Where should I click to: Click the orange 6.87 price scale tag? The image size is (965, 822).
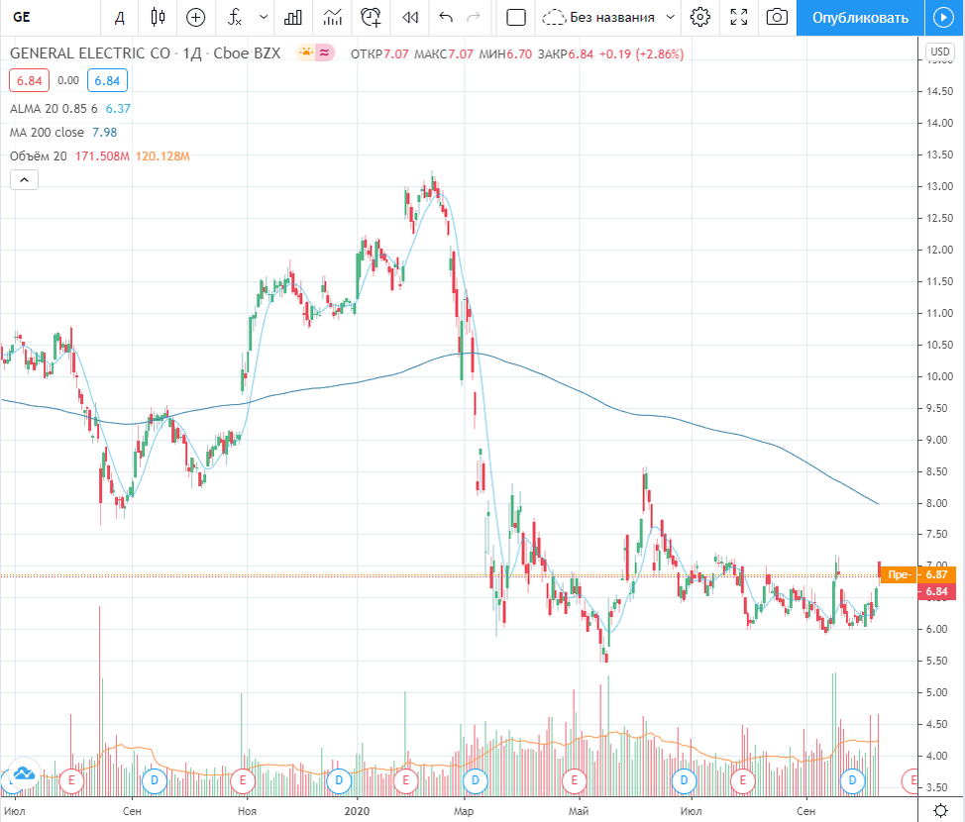936,574
